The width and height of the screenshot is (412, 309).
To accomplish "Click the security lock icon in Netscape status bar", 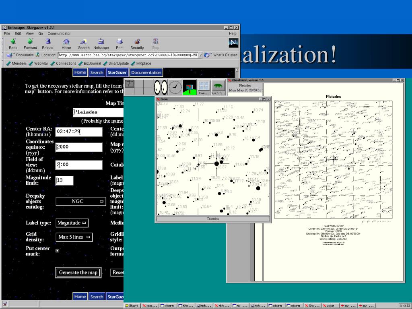I will [5, 304].
